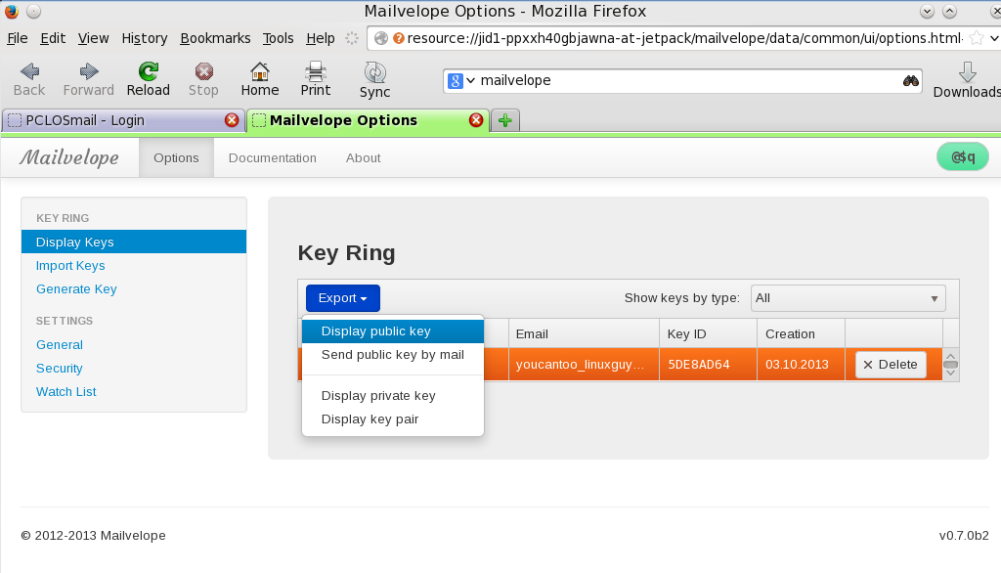This screenshot has width=1001, height=573.
Task: Click the Sync toolbar icon
Action: coord(374,72)
